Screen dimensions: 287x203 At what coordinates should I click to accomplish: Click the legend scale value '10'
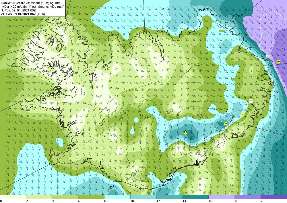pyautogui.click(x=132, y=201)
